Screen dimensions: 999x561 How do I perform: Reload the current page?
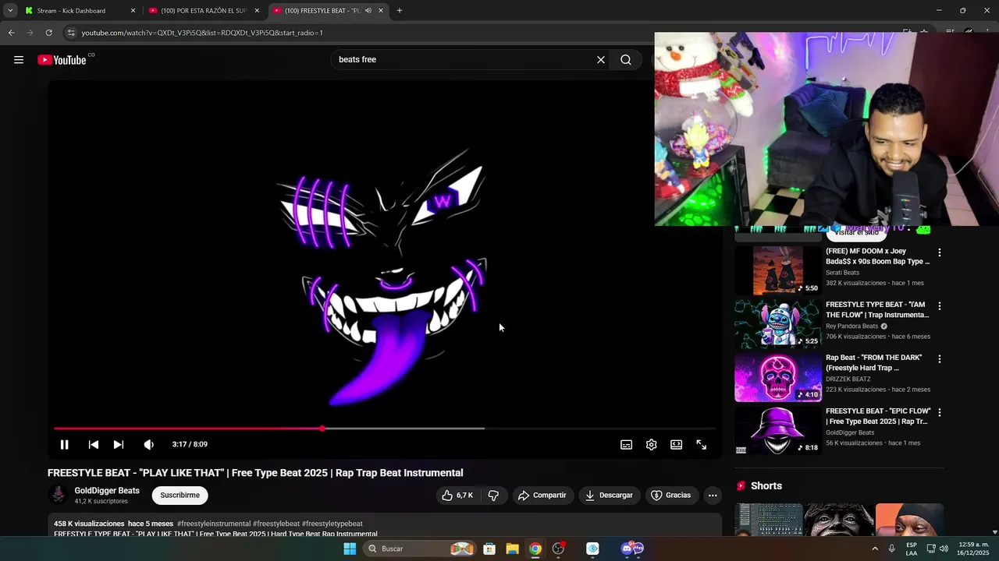48,33
